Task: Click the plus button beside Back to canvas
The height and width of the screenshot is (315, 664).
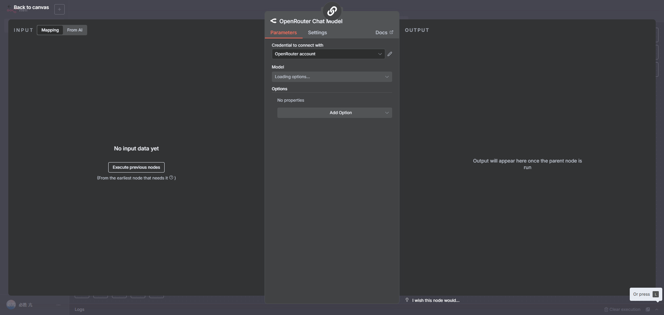Action: [59, 9]
